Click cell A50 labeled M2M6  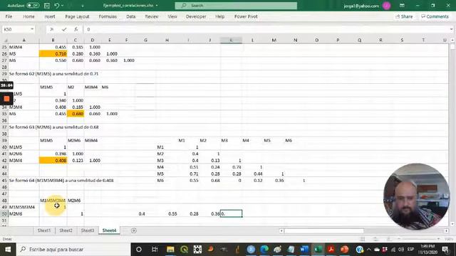coord(24,213)
